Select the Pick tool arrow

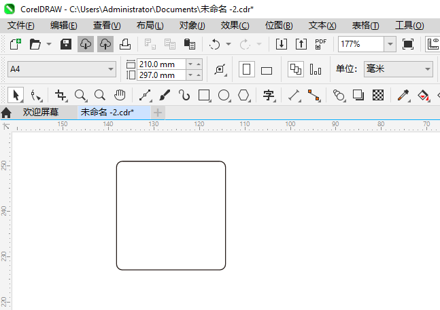click(16, 95)
